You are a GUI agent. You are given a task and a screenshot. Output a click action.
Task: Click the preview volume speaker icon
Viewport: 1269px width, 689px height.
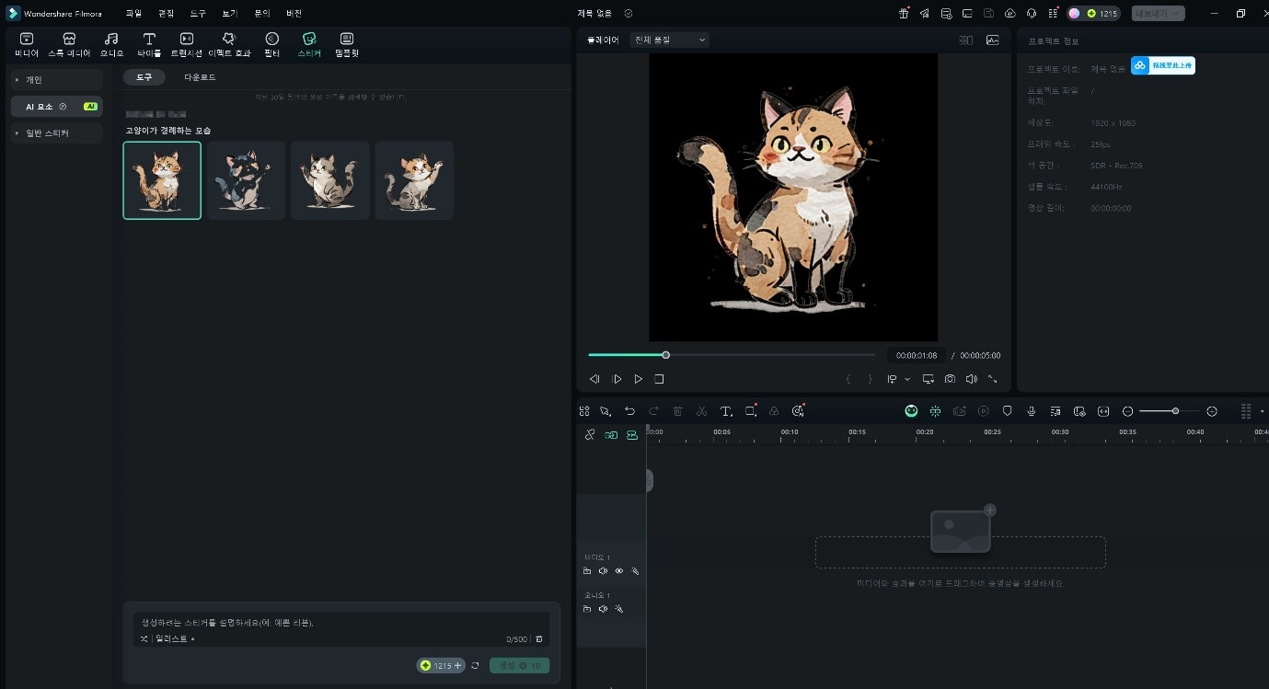pos(971,379)
